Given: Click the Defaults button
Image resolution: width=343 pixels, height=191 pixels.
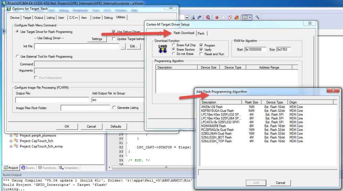Looking at the screenshot, I should [x=116, y=127].
